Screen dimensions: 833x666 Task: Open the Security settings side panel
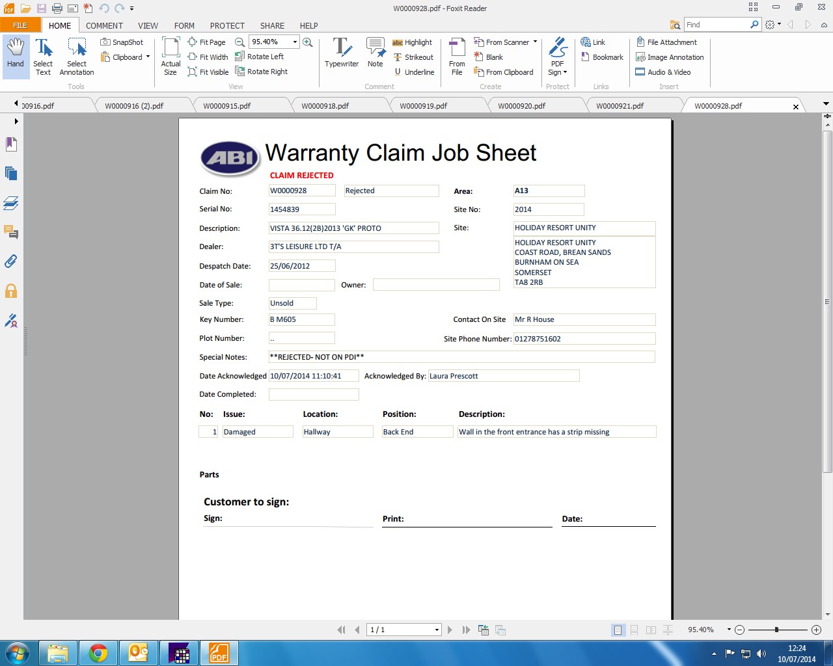point(11,291)
